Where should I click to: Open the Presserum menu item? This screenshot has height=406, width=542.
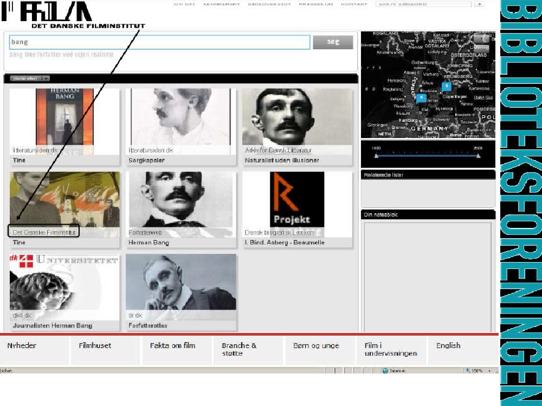click(x=316, y=4)
